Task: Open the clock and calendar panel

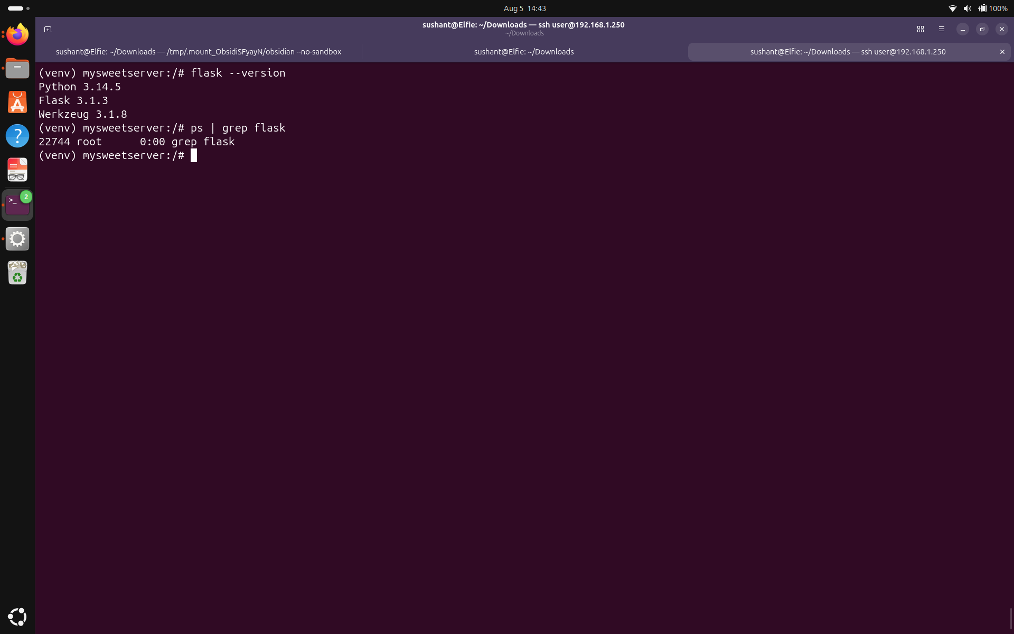Action: pos(524,8)
